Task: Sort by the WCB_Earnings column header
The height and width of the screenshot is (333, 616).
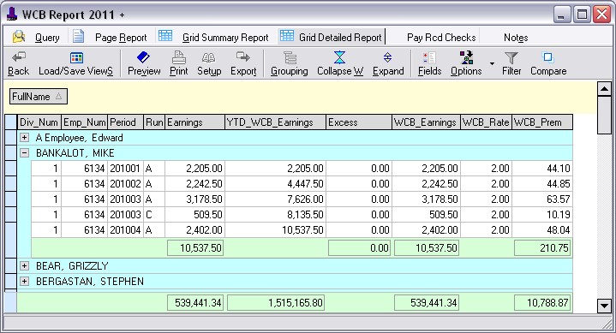Action: [x=427, y=122]
